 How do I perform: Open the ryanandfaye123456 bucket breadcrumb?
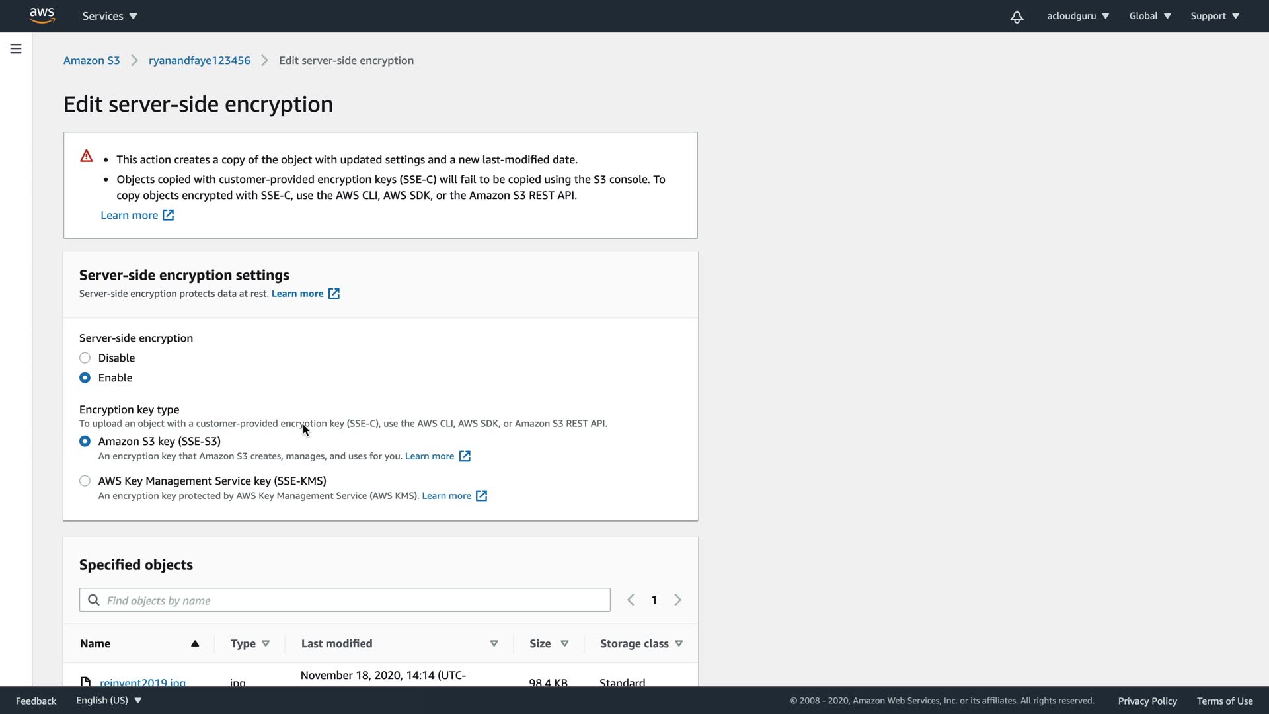tap(199, 60)
